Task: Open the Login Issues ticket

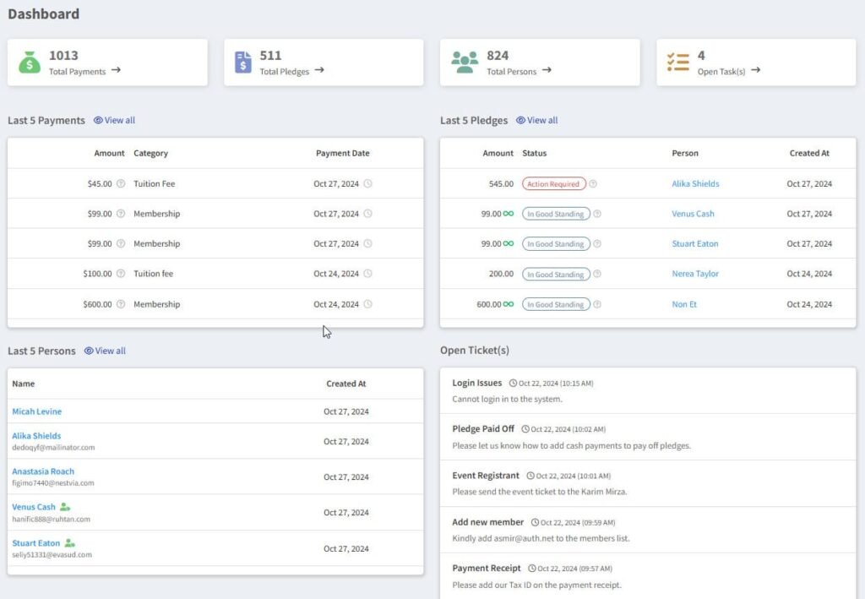Action: [x=476, y=383]
